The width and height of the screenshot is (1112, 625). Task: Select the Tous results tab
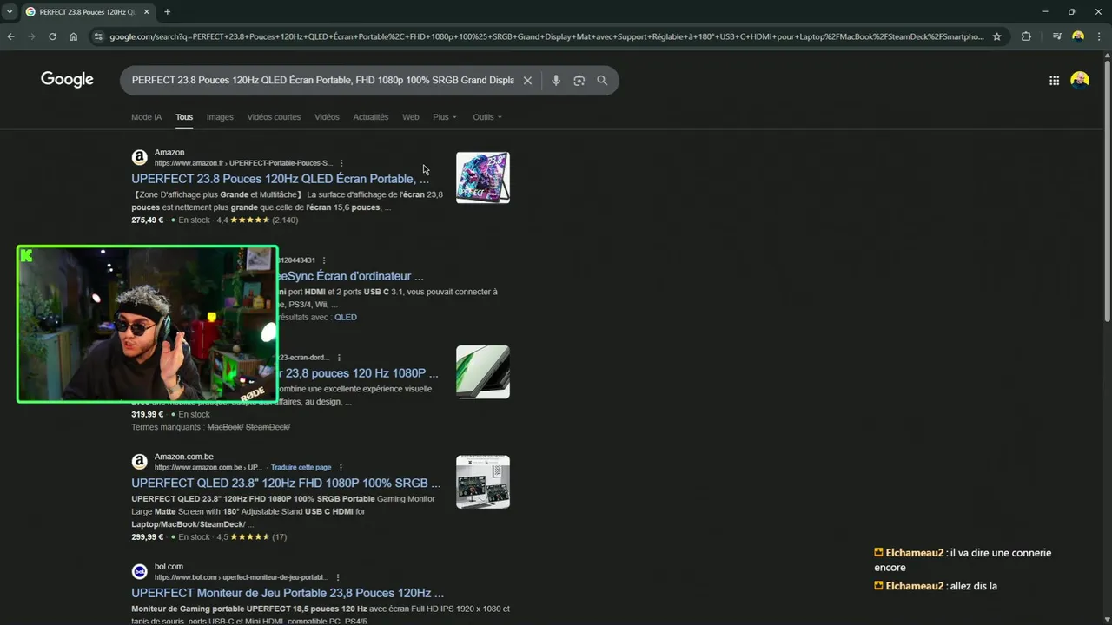(x=184, y=117)
